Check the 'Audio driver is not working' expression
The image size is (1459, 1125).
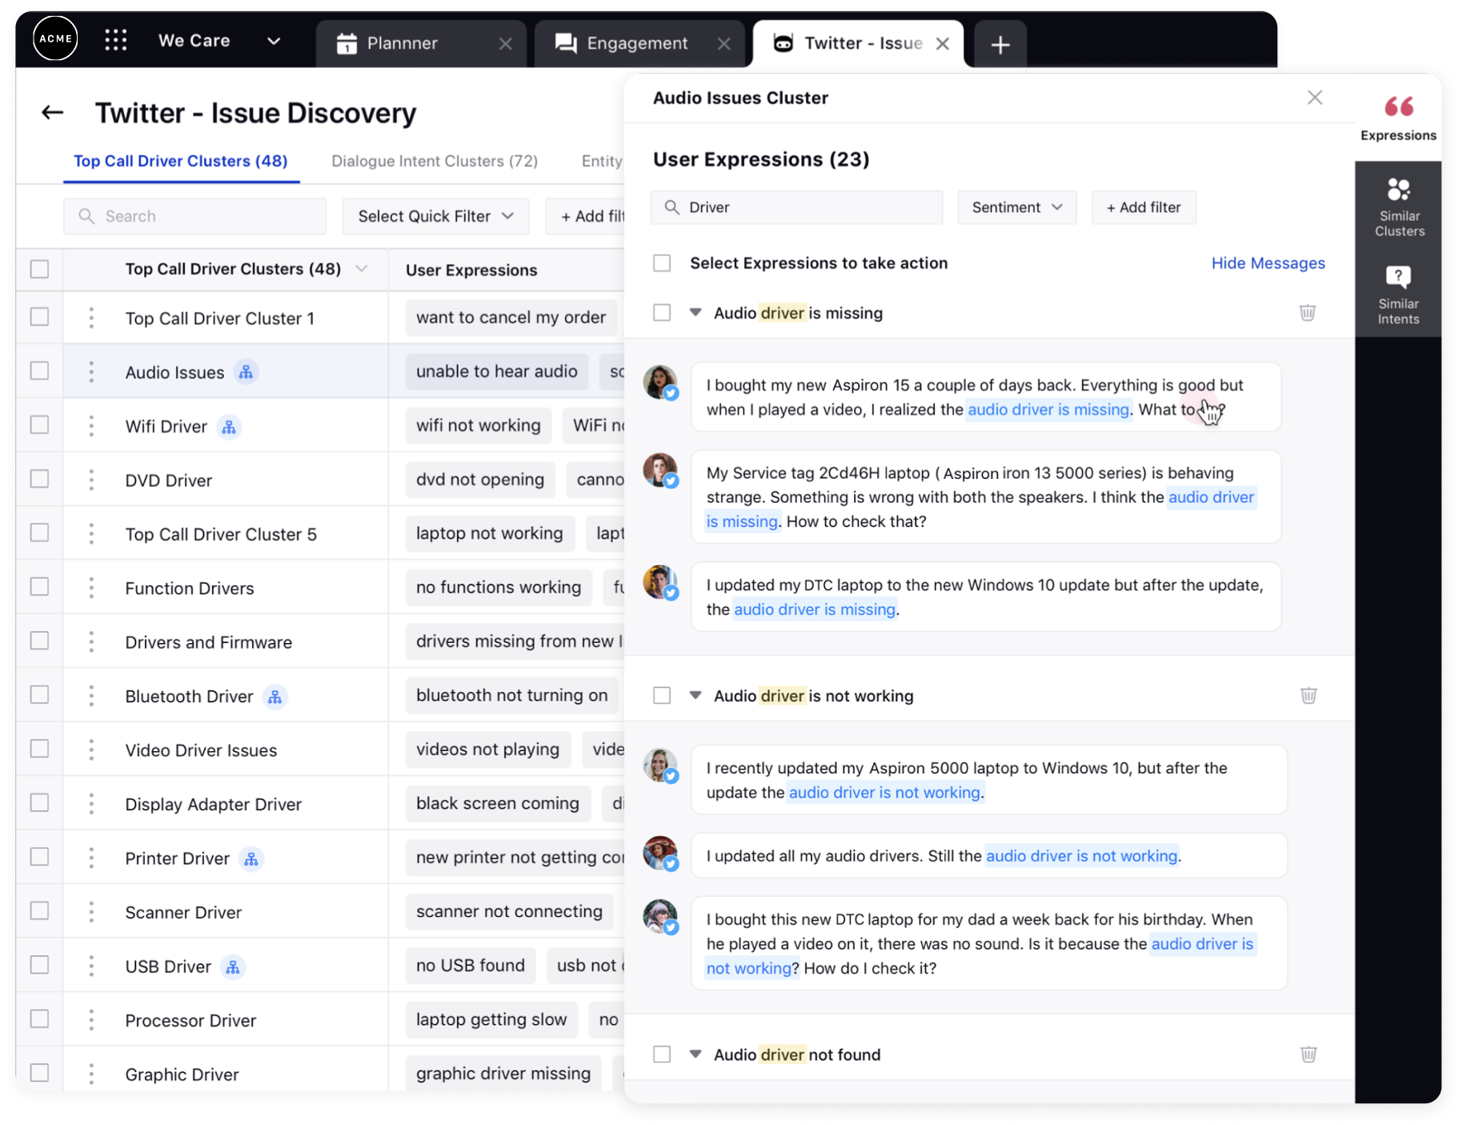pos(662,695)
